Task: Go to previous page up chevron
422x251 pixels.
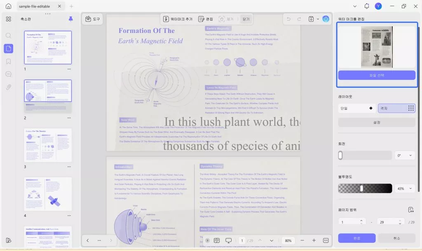Action: click(x=260, y=241)
